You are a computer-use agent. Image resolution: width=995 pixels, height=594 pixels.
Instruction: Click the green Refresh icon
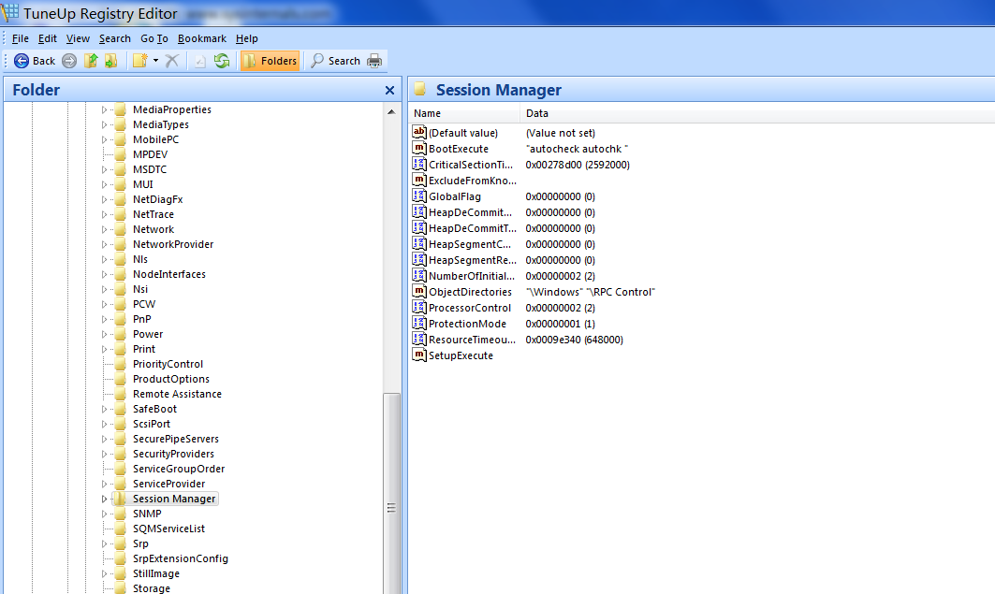[222, 61]
